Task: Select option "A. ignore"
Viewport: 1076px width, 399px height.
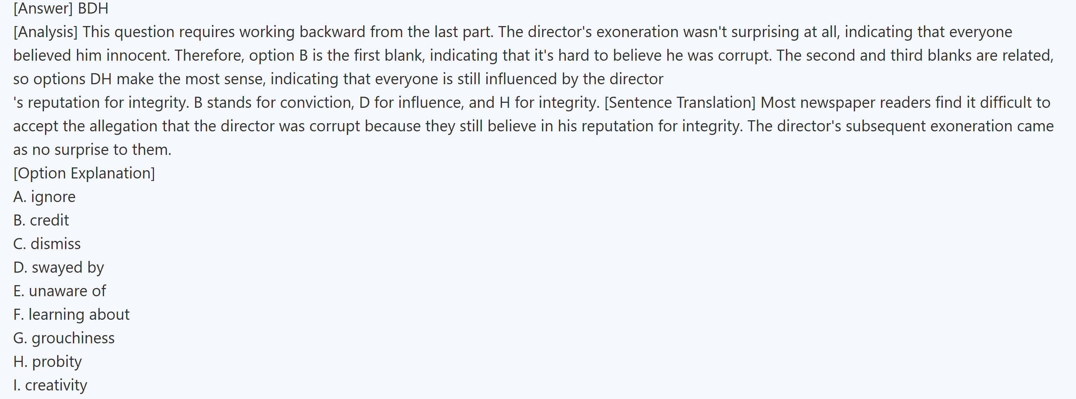Action: click(x=44, y=197)
